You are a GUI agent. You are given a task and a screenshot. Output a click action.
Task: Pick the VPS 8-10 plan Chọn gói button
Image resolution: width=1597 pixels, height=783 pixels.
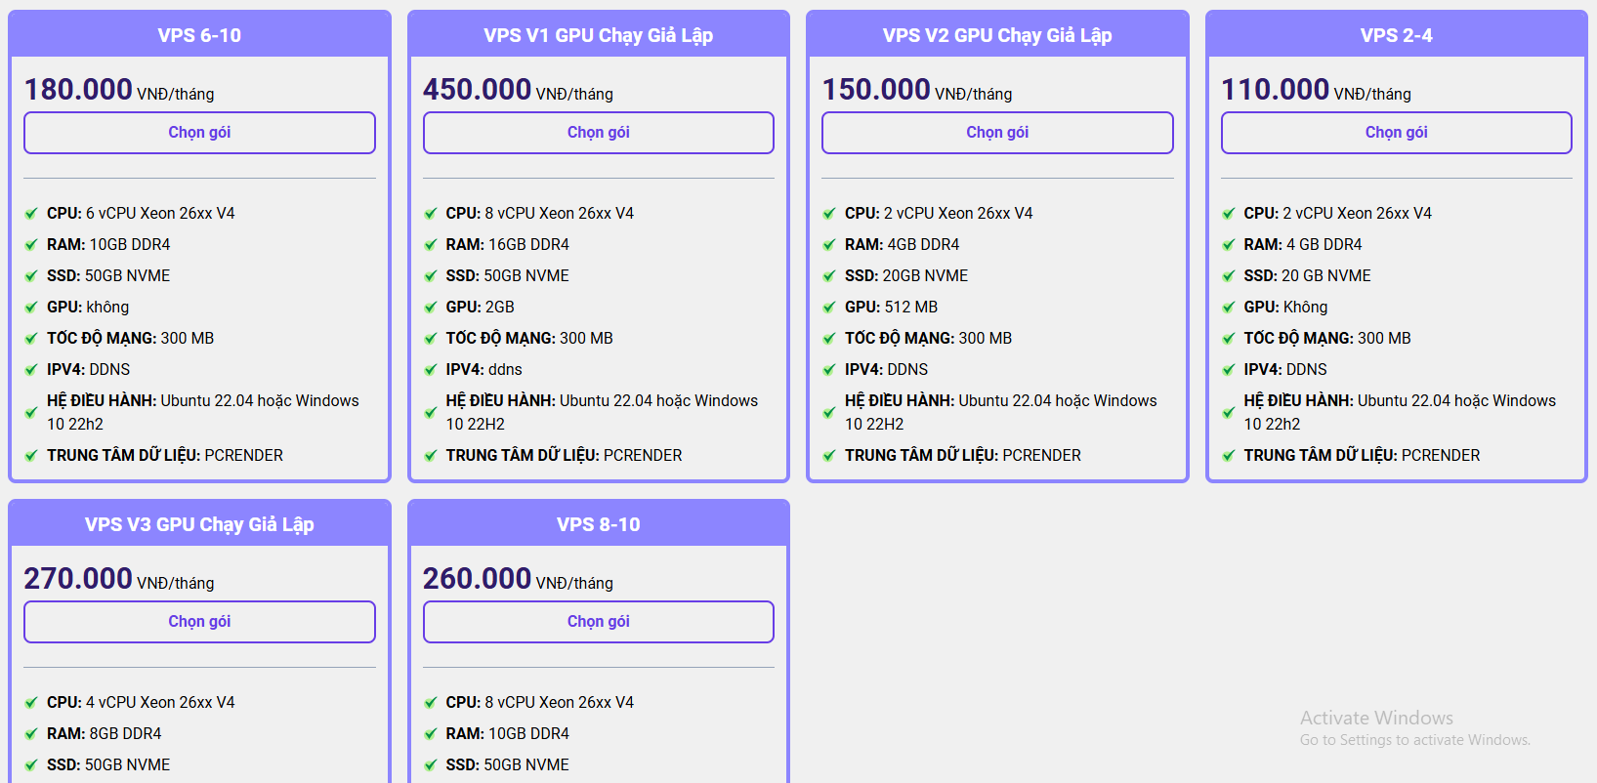pyautogui.click(x=598, y=622)
